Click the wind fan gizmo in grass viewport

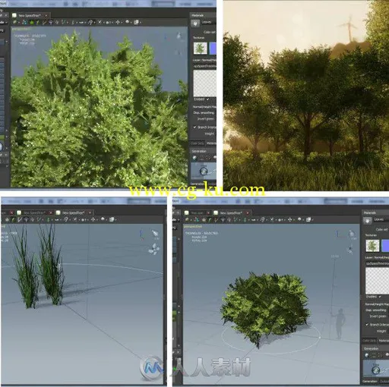(154, 249)
